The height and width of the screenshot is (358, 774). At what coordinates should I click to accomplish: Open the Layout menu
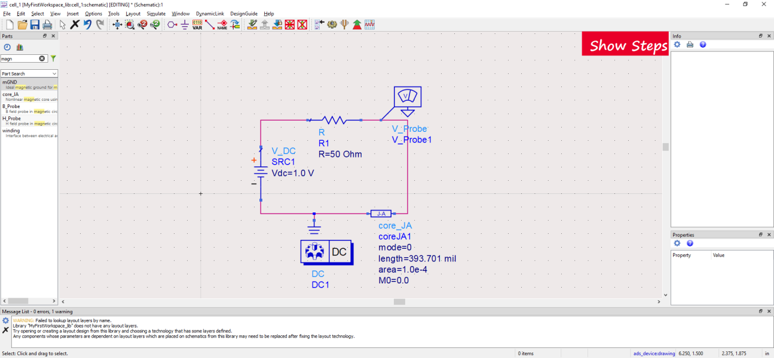133,13
